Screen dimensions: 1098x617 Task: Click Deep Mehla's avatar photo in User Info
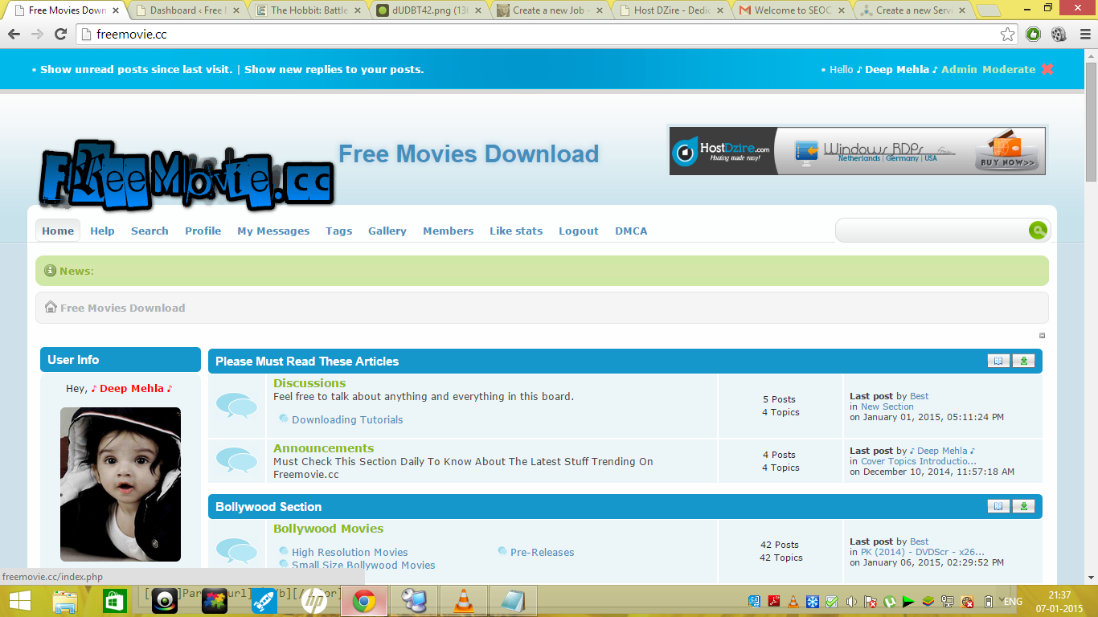(119, 484)
